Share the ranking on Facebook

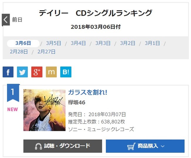8,72
